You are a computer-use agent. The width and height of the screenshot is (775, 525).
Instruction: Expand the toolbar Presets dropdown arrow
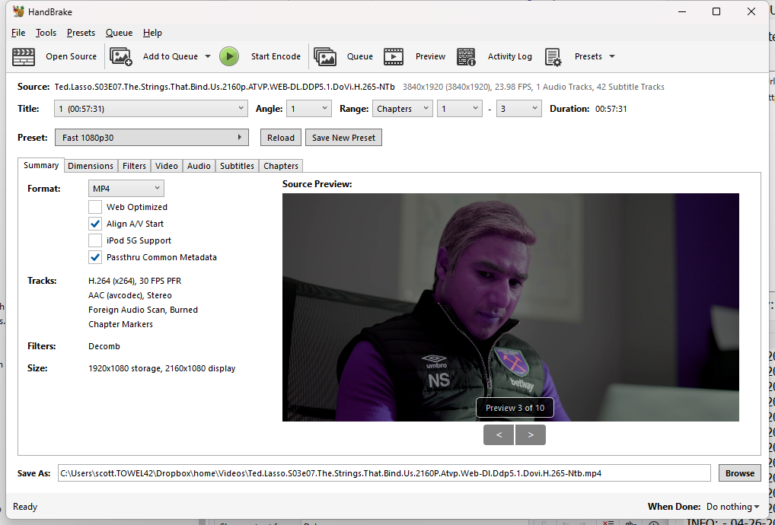[x=612, y=56]
